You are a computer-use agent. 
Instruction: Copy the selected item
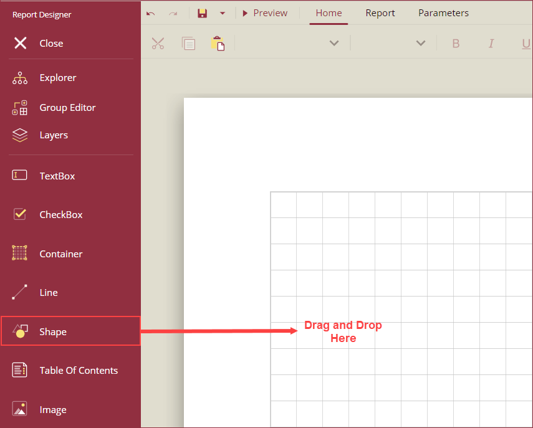point(188,44)
